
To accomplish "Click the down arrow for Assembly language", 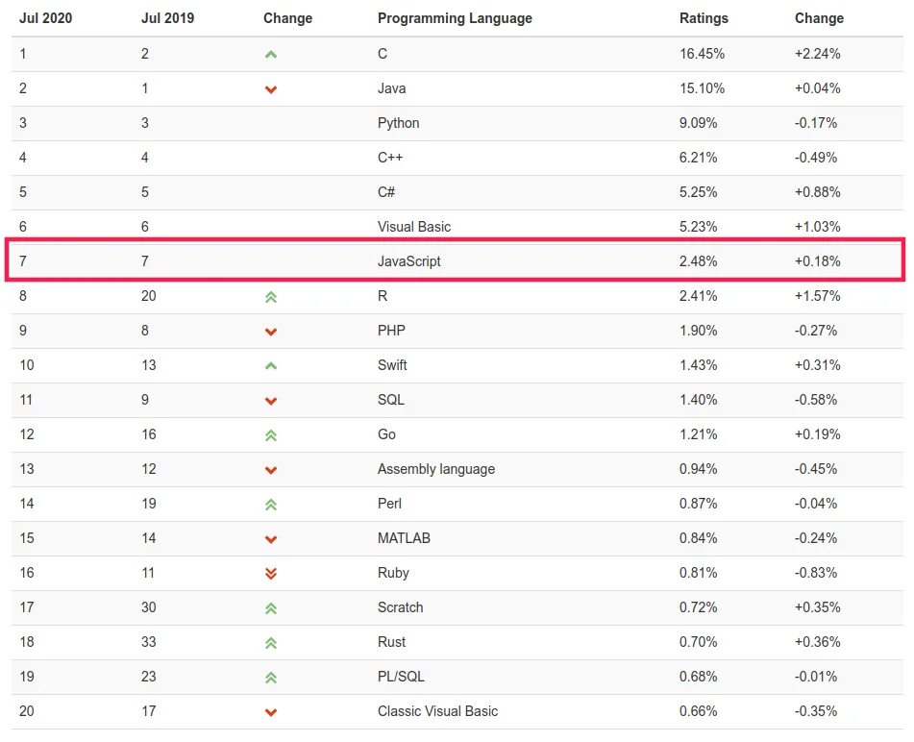I will 270,470.
